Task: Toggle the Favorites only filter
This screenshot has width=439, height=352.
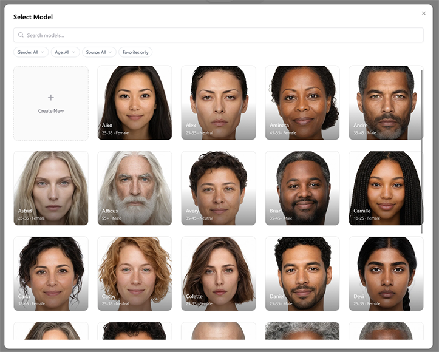Action: click(135, 52)
